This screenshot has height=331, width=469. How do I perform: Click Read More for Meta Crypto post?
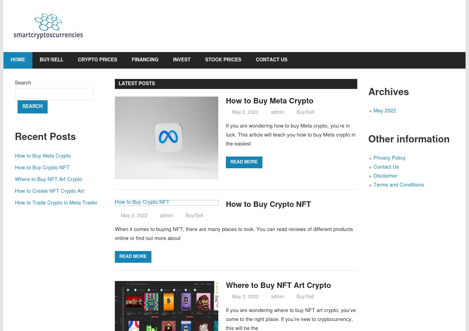244,162
